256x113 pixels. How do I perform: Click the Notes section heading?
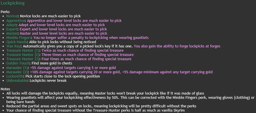click(5, 89)
